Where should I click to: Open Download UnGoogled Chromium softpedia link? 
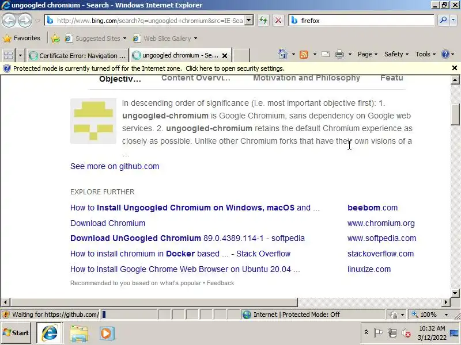point(187,238)
